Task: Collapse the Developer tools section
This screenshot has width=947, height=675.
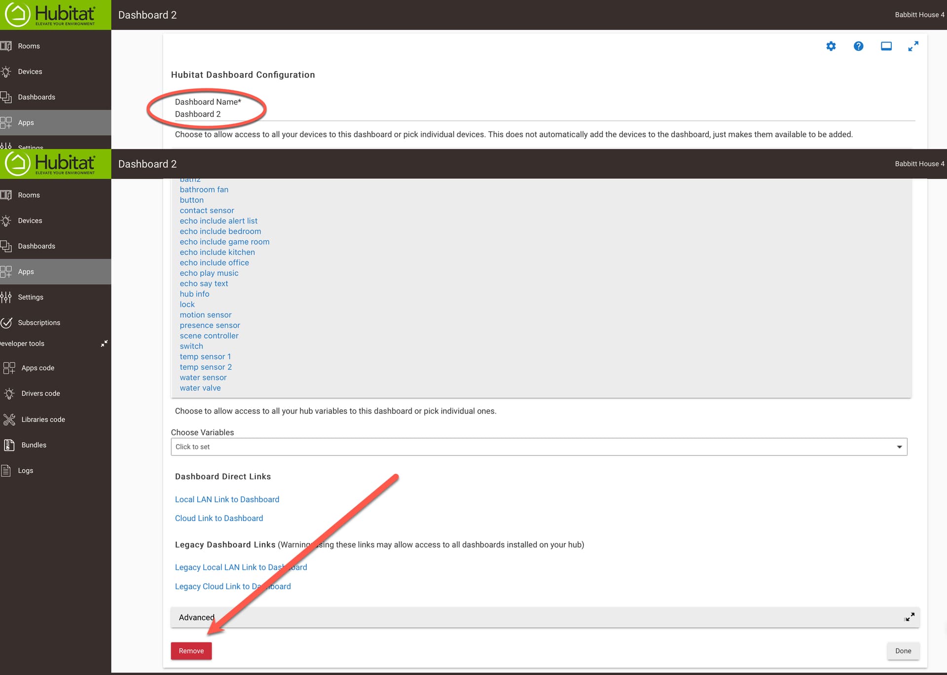Action: [x=104, y=343]
